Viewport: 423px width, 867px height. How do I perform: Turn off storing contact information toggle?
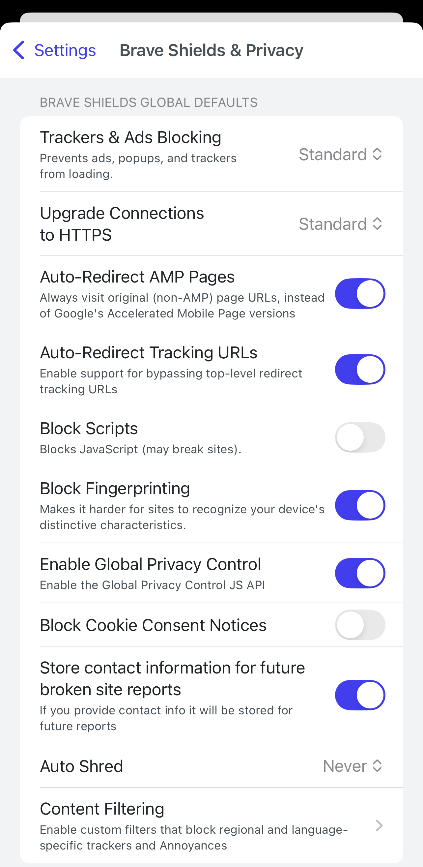360,695
